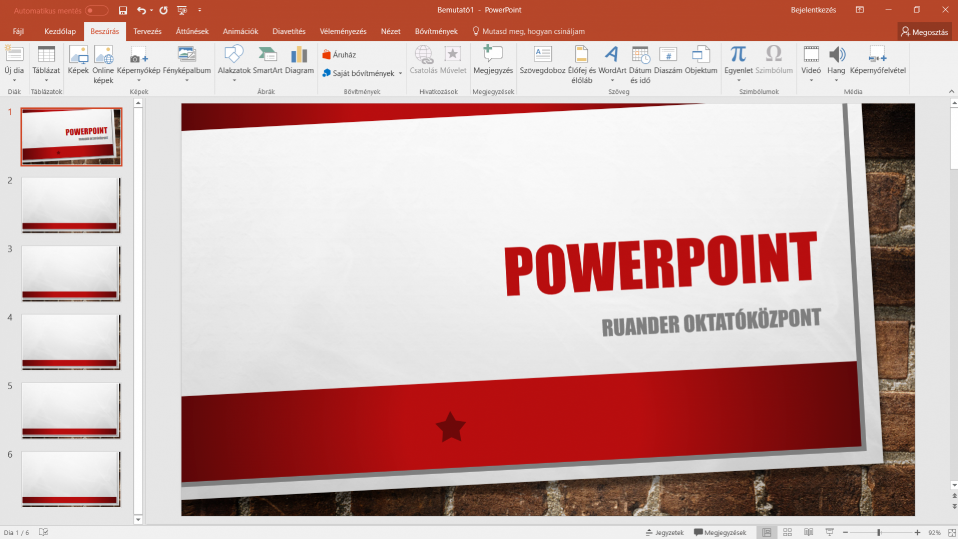Open the Animációk tab
The height and width of the screenshot is (539, 958).
[240, 31]
